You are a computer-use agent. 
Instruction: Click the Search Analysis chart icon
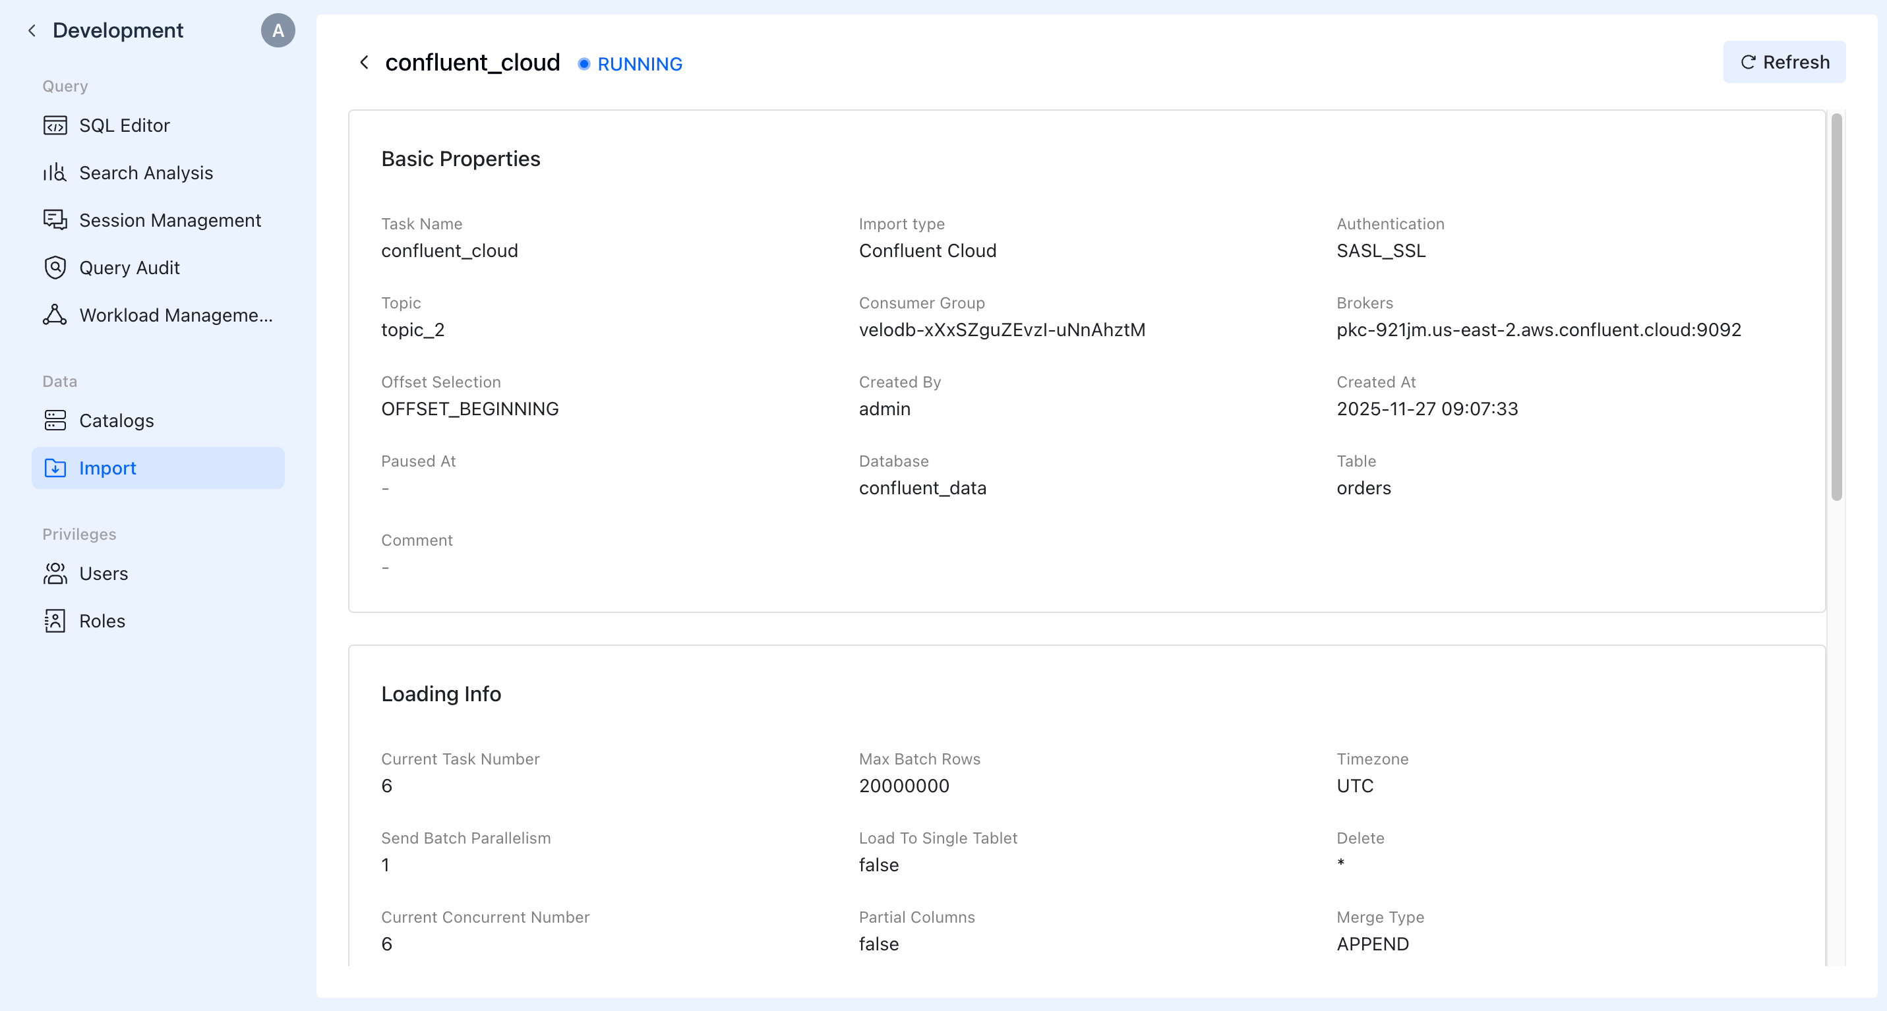[x=55, y=173]
